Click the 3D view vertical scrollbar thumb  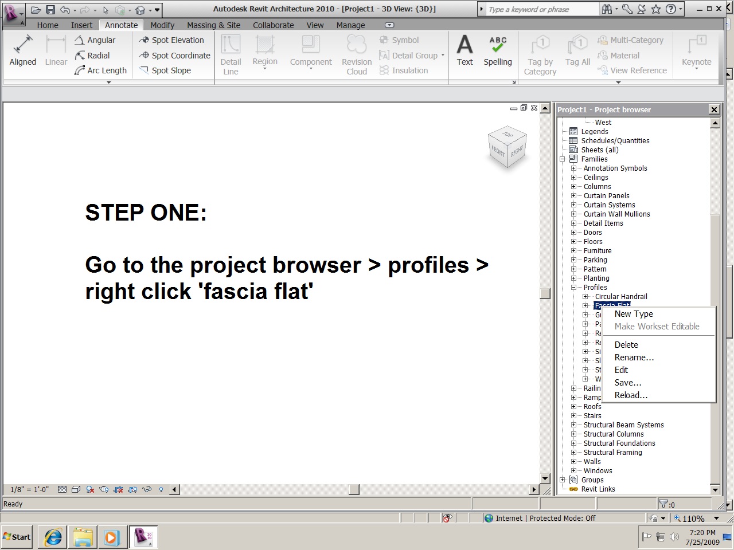(x=545, y=293)
